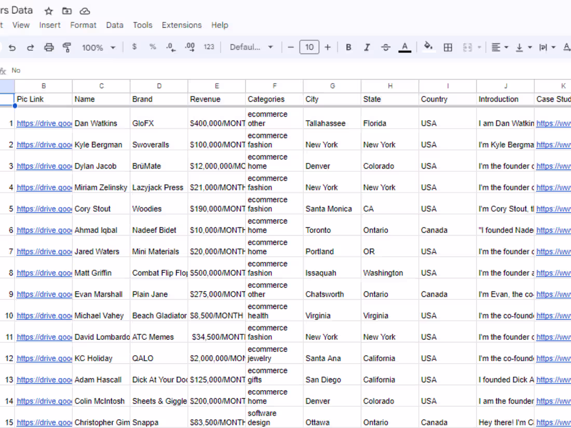Toggle italic formatting
Image resolution: width=571 pixels, height=428 pixels.
point(367,47)
